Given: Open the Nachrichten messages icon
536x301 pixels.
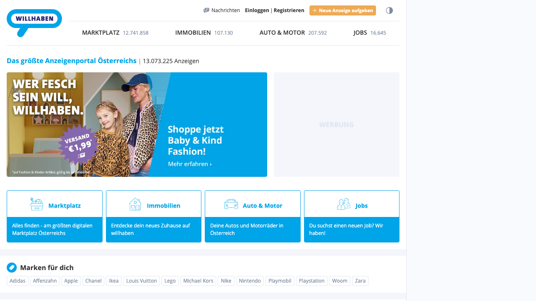Looking at the screenshot, I should point(206,10).
